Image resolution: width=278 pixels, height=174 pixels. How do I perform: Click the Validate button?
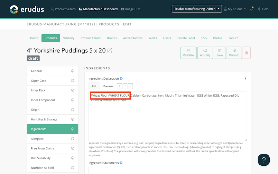coord(189,53)
